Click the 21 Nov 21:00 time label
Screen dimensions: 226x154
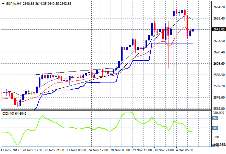coord(54,150)
